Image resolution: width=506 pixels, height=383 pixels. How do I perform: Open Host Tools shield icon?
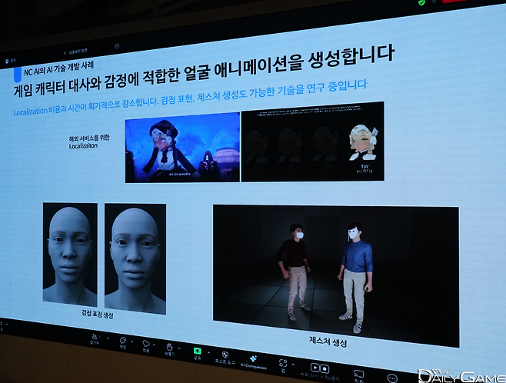point(225,355)
